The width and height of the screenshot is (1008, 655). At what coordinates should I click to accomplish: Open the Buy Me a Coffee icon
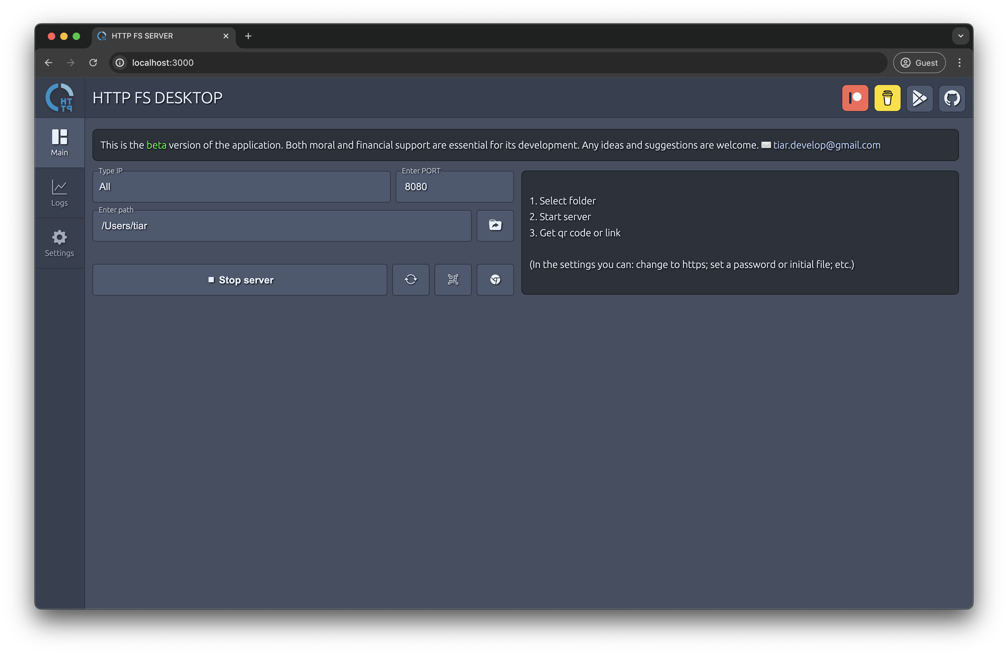[887, 98]
